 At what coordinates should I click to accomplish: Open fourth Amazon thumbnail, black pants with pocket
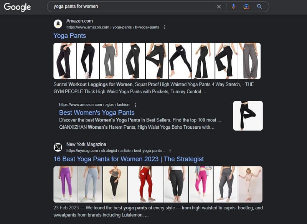tap(134, 61)
